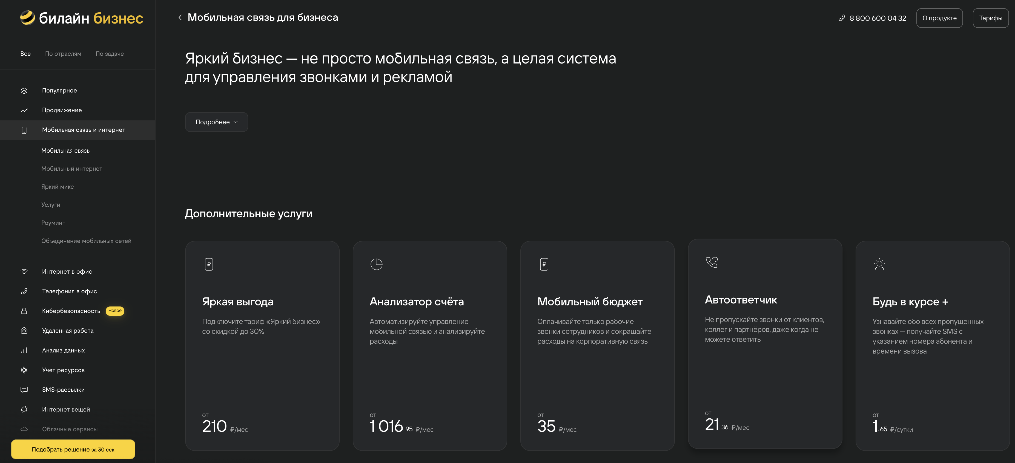This screenshot has width=1015, height=463.
Task: Click the Подобрать решение за 30 сек button
Action: (73, 449)
